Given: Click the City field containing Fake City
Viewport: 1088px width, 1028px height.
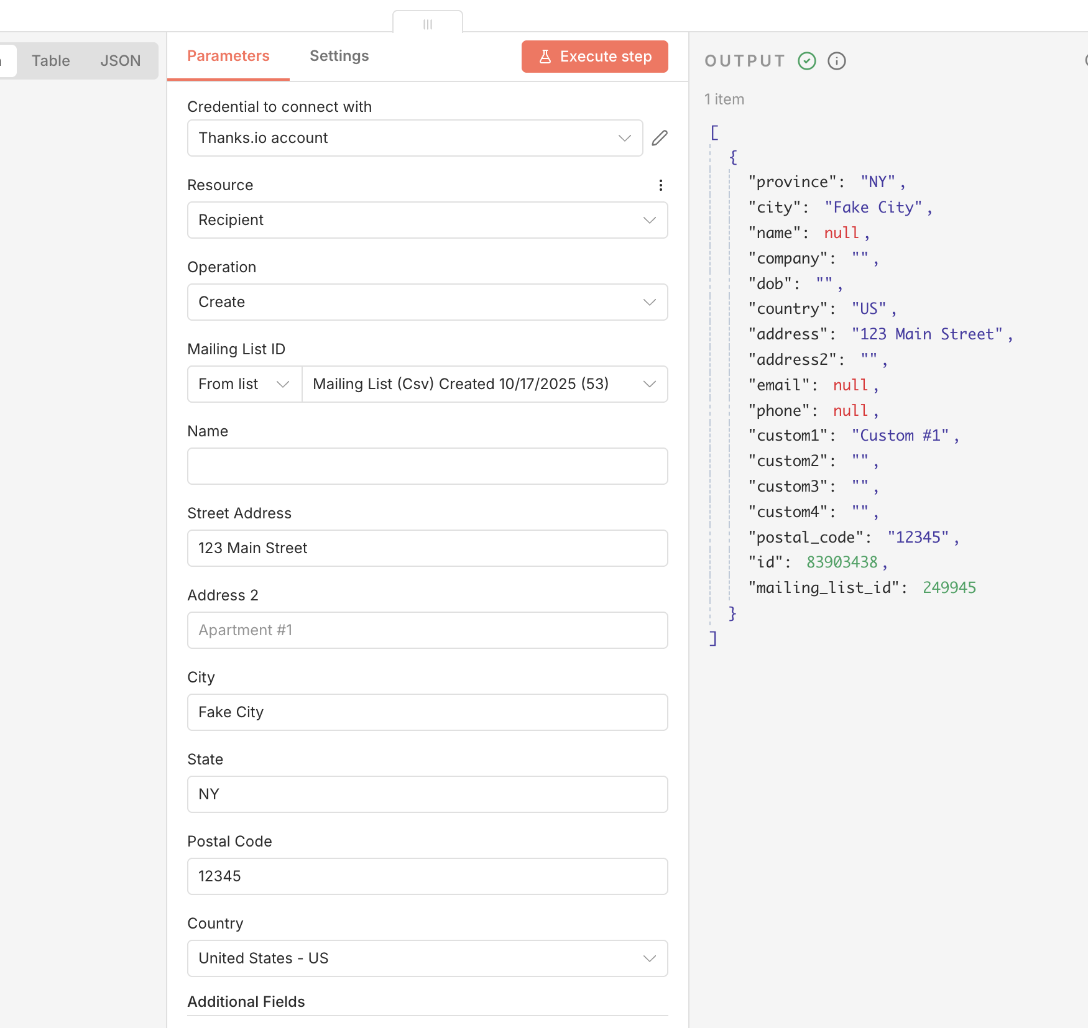Looking at the screenshot, I should point(428,712).
